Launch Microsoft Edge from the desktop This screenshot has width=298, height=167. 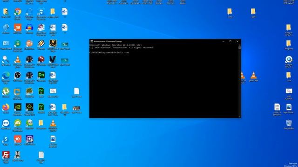(6, 77)
